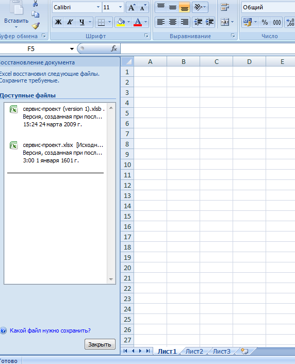Click merge and center cells icon
The image size is (295, 364).
225,22
